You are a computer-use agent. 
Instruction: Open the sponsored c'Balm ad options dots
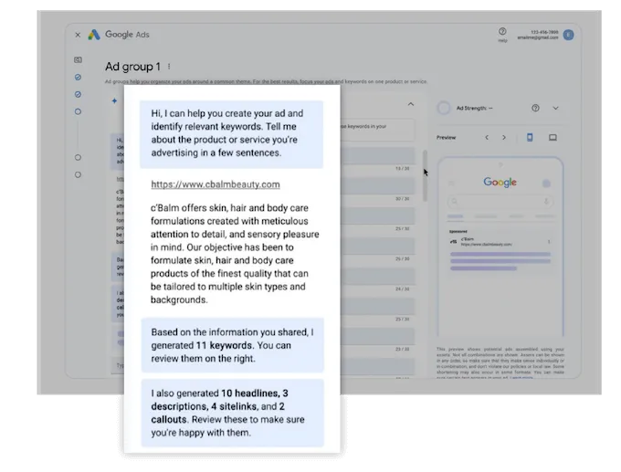549,242
